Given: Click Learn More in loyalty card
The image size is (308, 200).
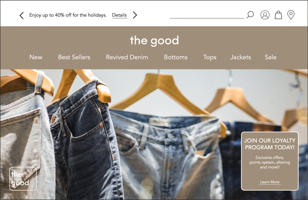Looking at the screenshot, I should pyautogui.click(x=270, y=182).
